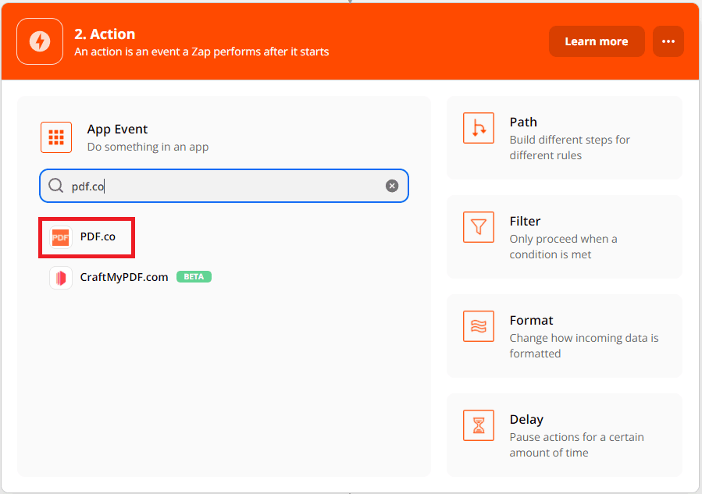Choose the CraftMyPDF.com result name
This screenshot has width=702, height=494.
(124, 277)
